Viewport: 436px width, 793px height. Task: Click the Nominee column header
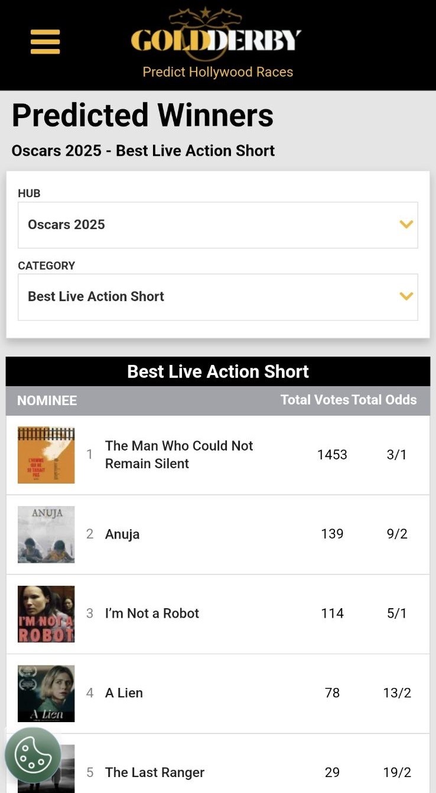[x=47, y=401]
